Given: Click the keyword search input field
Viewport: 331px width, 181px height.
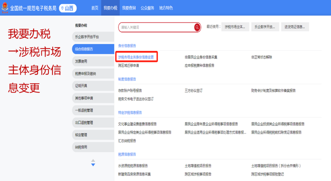Looking at the screenshot, I should [156, 27].
